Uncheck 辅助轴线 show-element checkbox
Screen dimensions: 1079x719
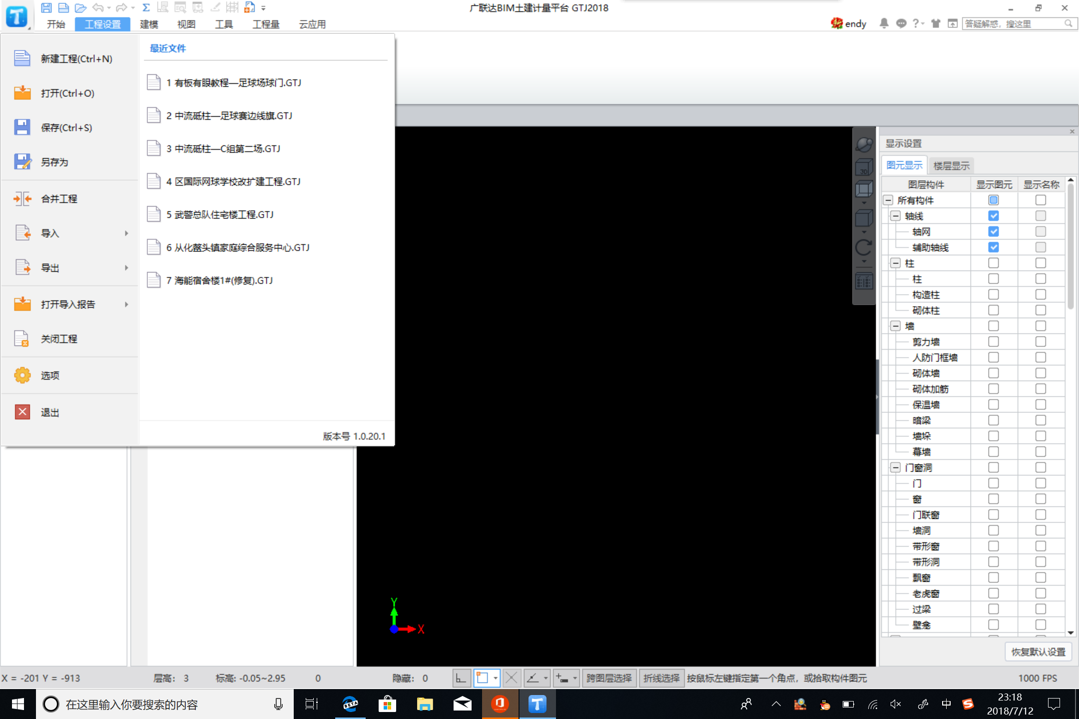pyautogui.click(x=994, y=247)
